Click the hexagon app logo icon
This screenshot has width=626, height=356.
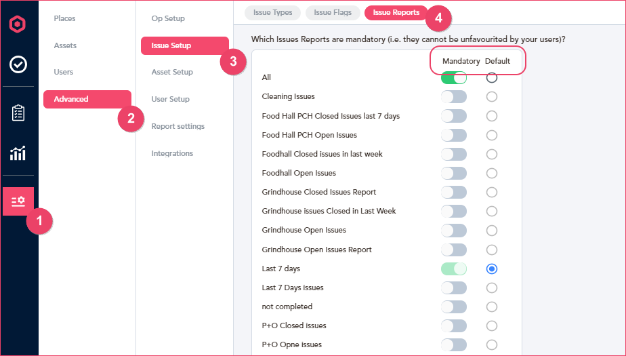click(18, 24)
